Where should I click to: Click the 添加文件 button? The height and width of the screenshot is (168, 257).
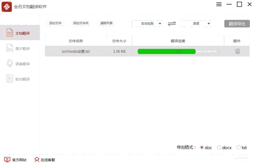(x=55, y=23)
